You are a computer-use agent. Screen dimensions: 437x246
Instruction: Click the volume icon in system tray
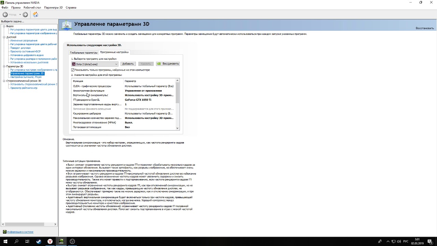399,242
